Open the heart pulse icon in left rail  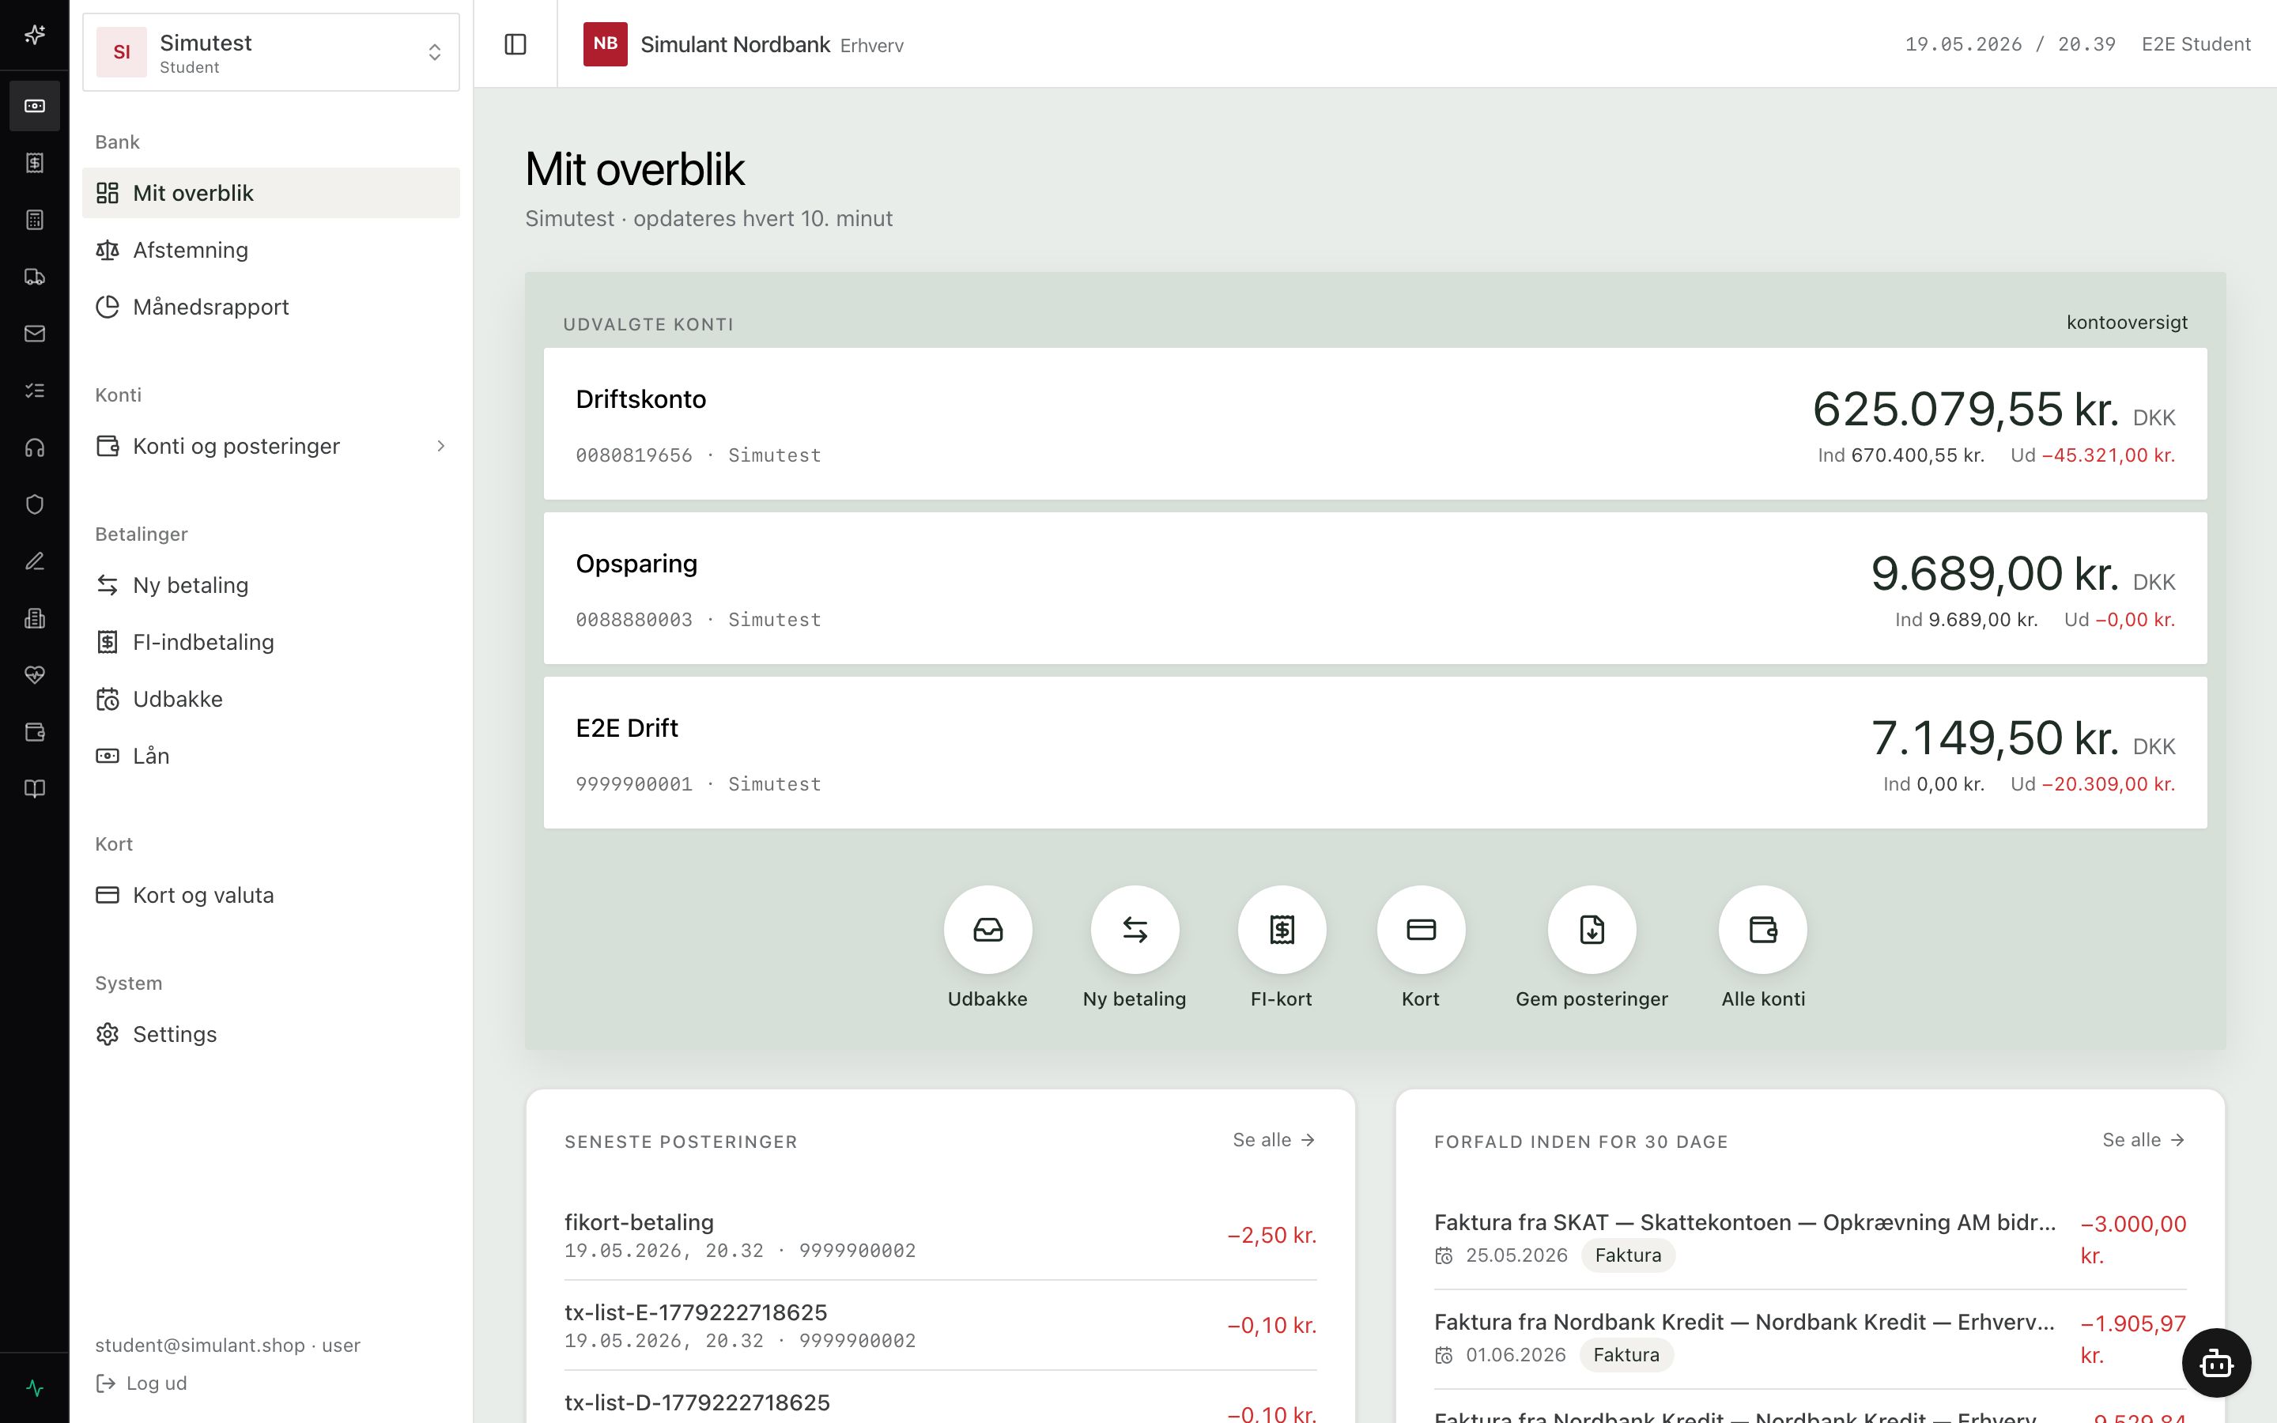point(35,675)
